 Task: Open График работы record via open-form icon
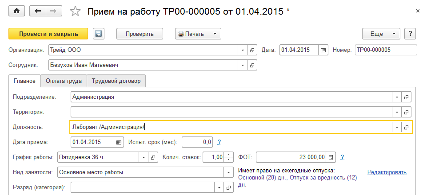click(x=153, y=157)
